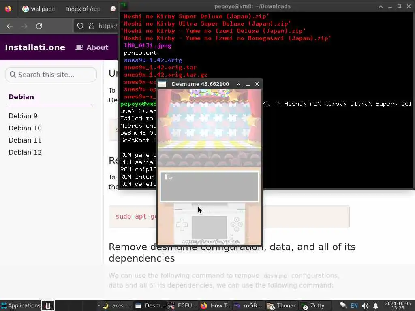Select Yume no Izumi no Monogatari zip line

(226, 38)
